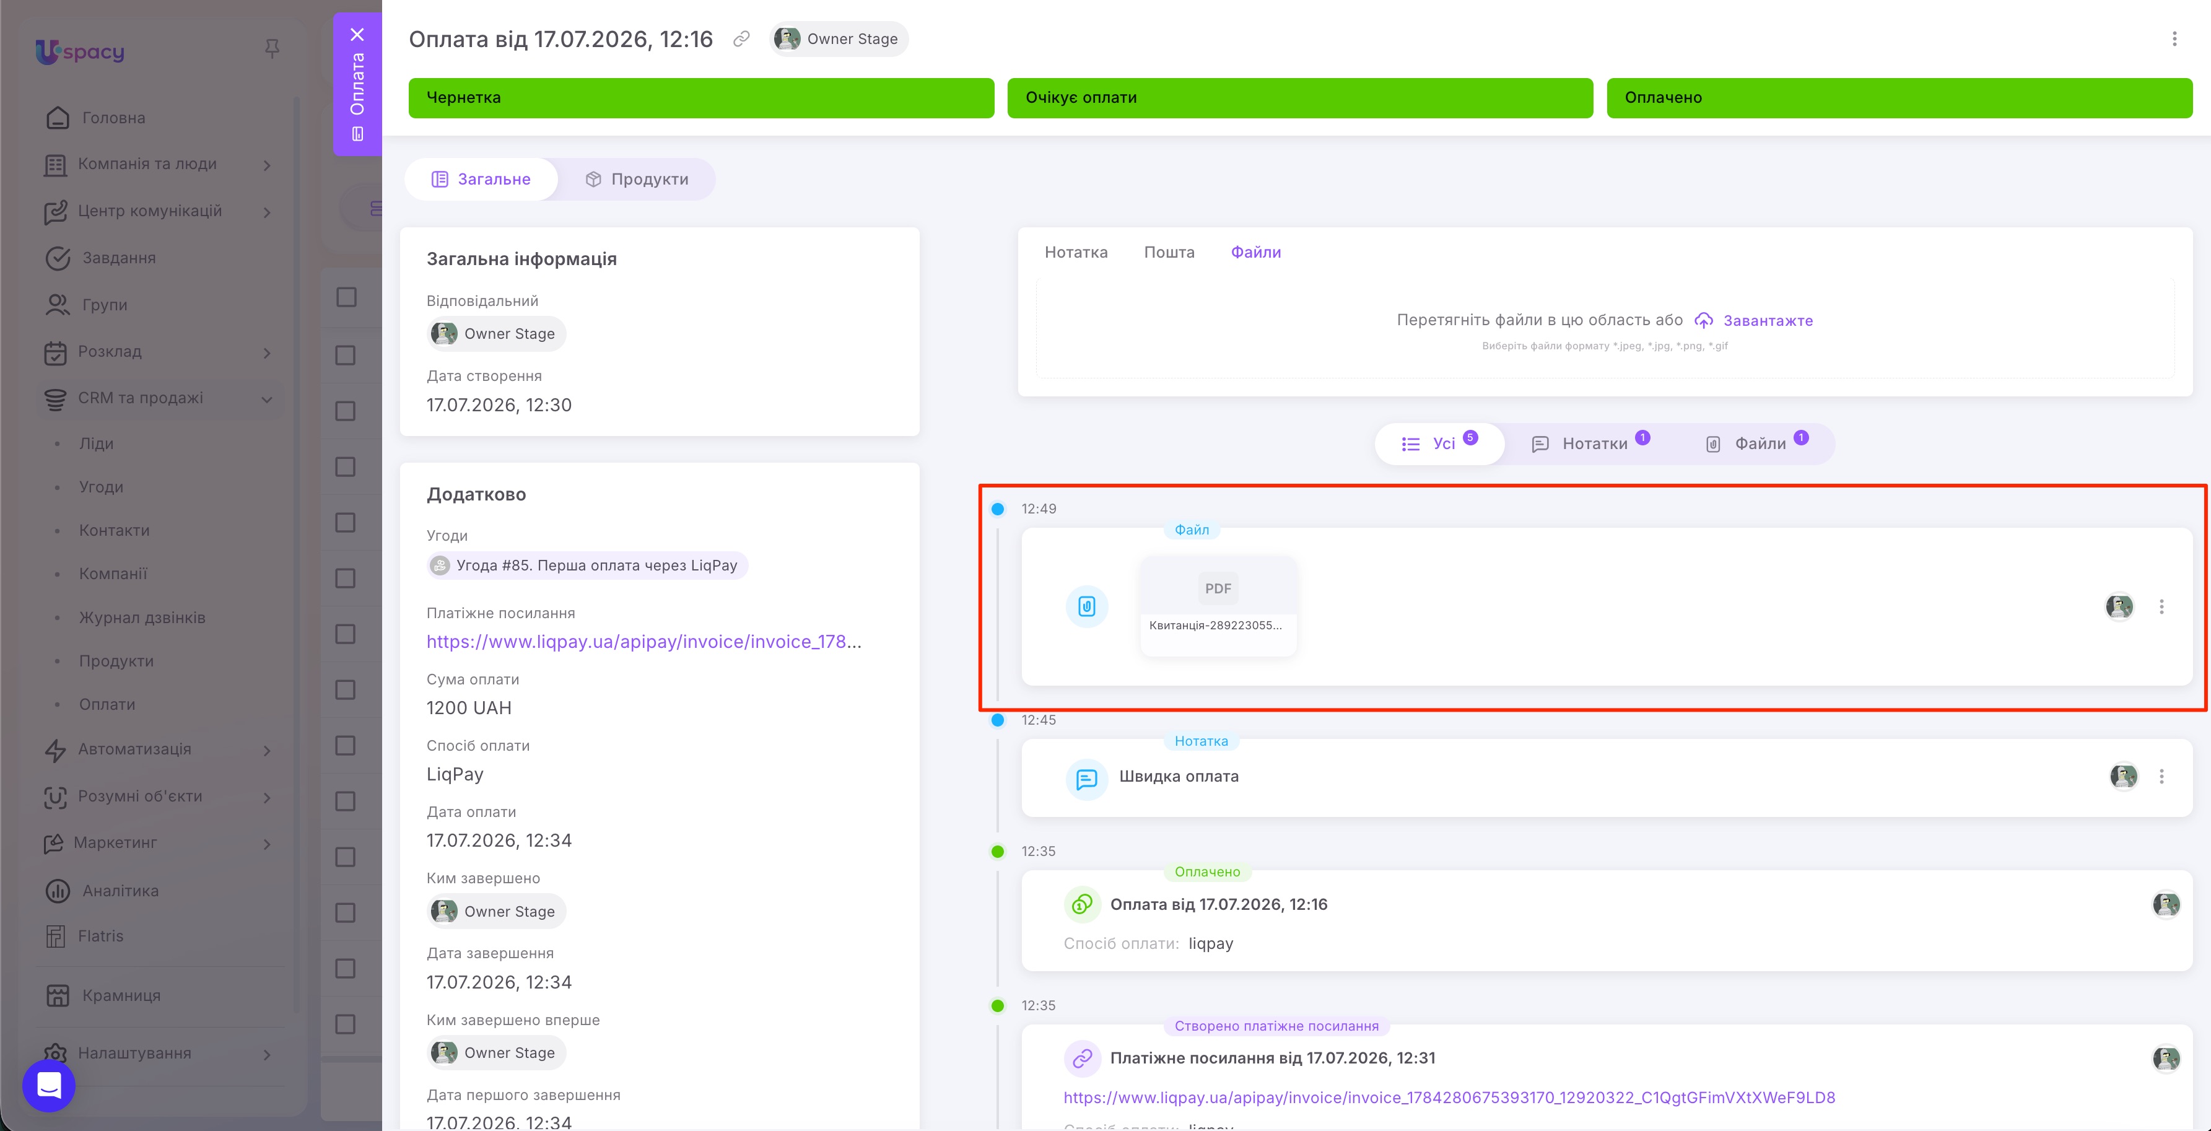Viewport: 2211px width, 1131px height.
Task: Click Owner Stage under Ким завершено
Action: [x=496, y=911]
